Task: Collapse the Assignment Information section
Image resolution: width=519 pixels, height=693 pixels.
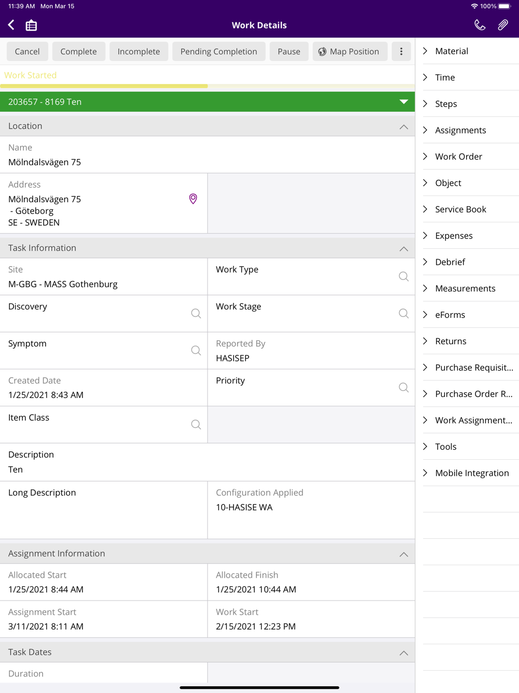Action: pyautogui.click(x=403, y=554)
